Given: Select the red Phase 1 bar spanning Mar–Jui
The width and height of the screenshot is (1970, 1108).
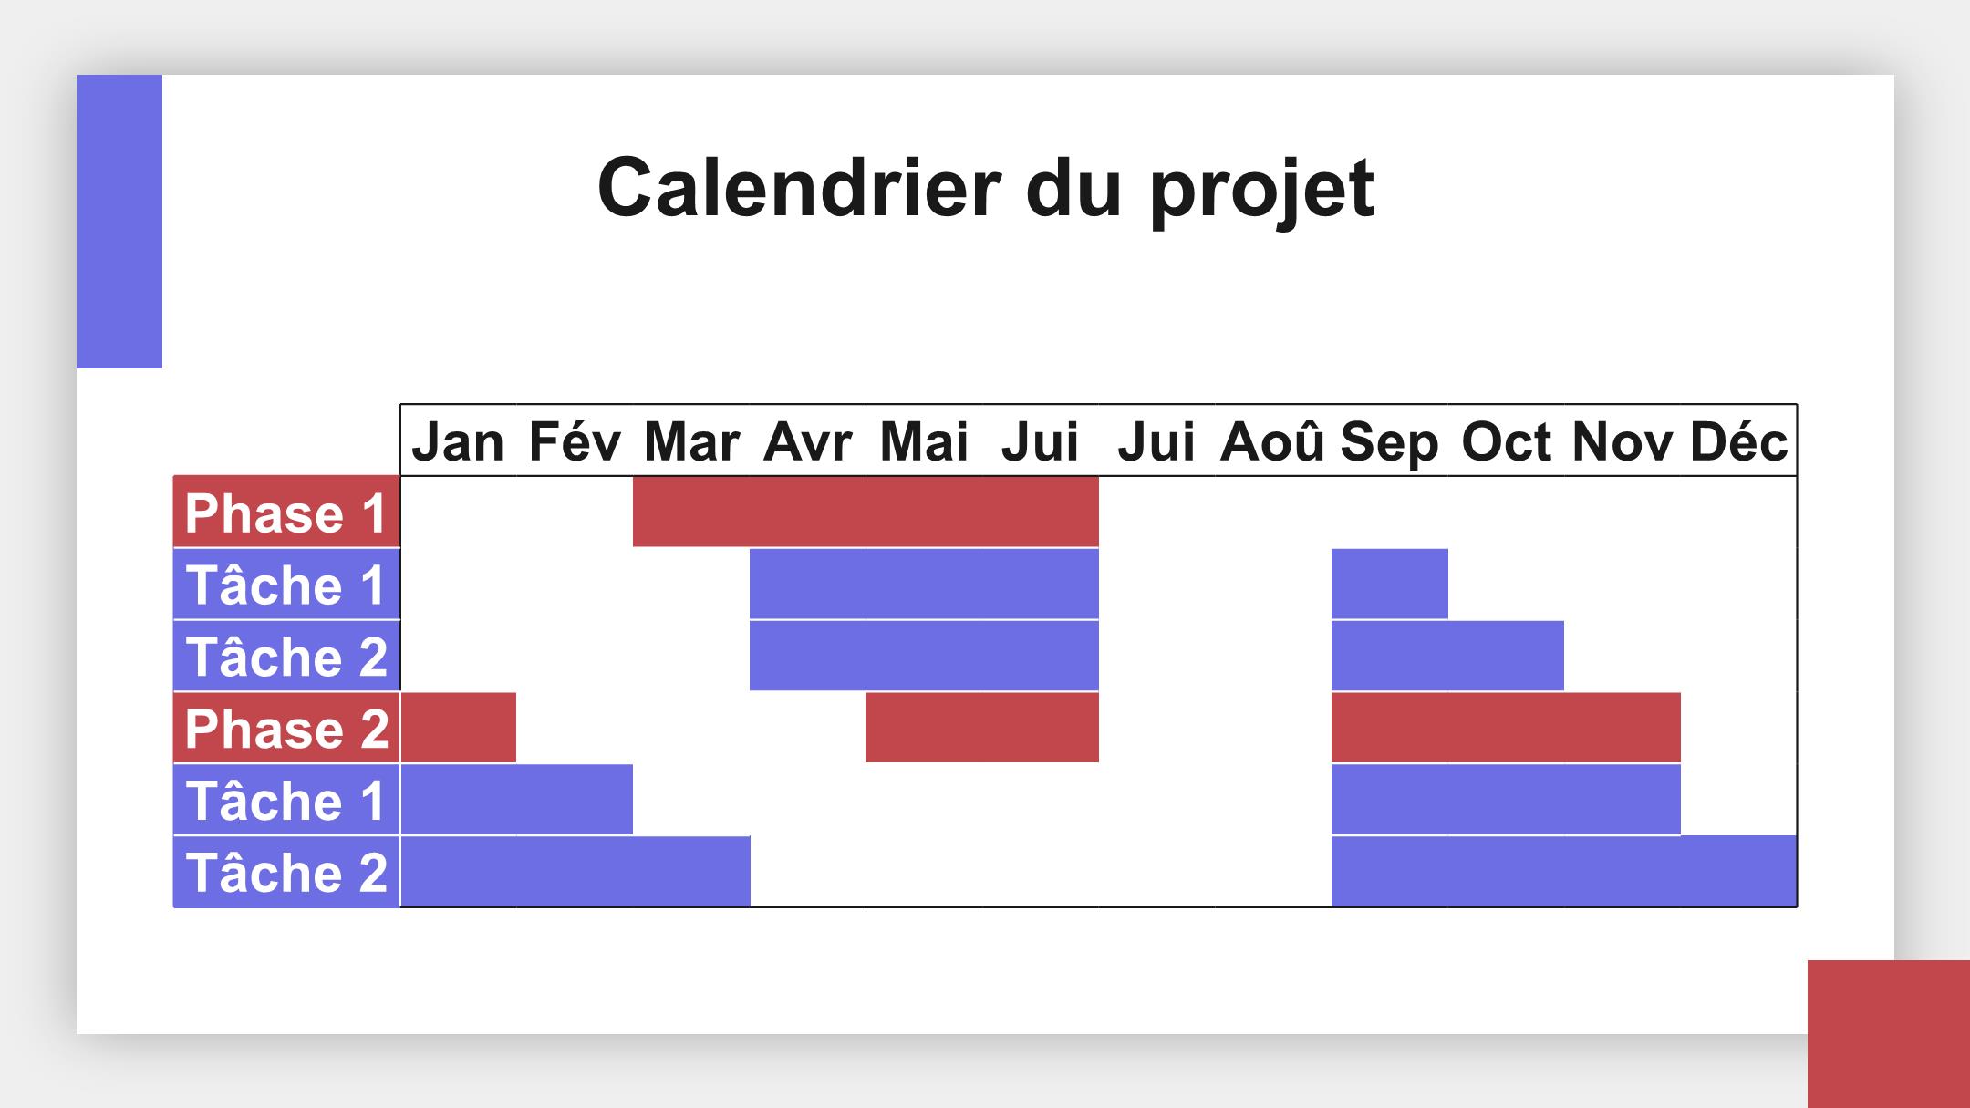Looking at the screenshot, I should click(866, 512).
